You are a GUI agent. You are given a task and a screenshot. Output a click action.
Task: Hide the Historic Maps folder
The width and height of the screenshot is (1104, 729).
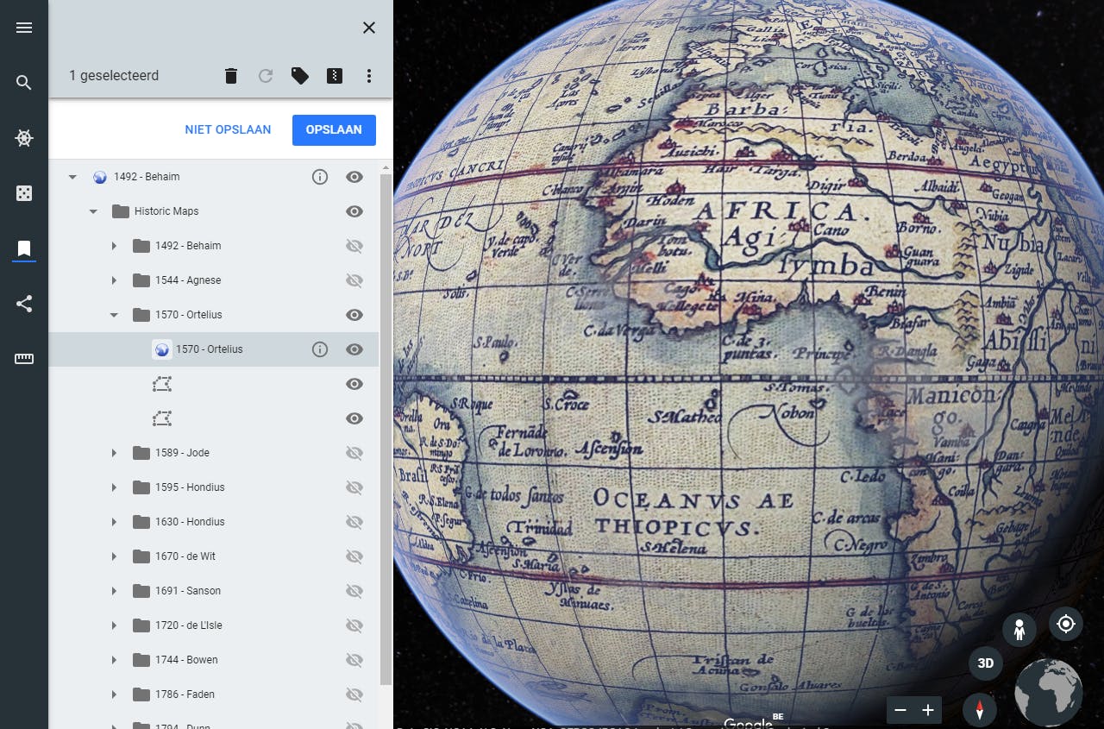[x=354, y=211]
